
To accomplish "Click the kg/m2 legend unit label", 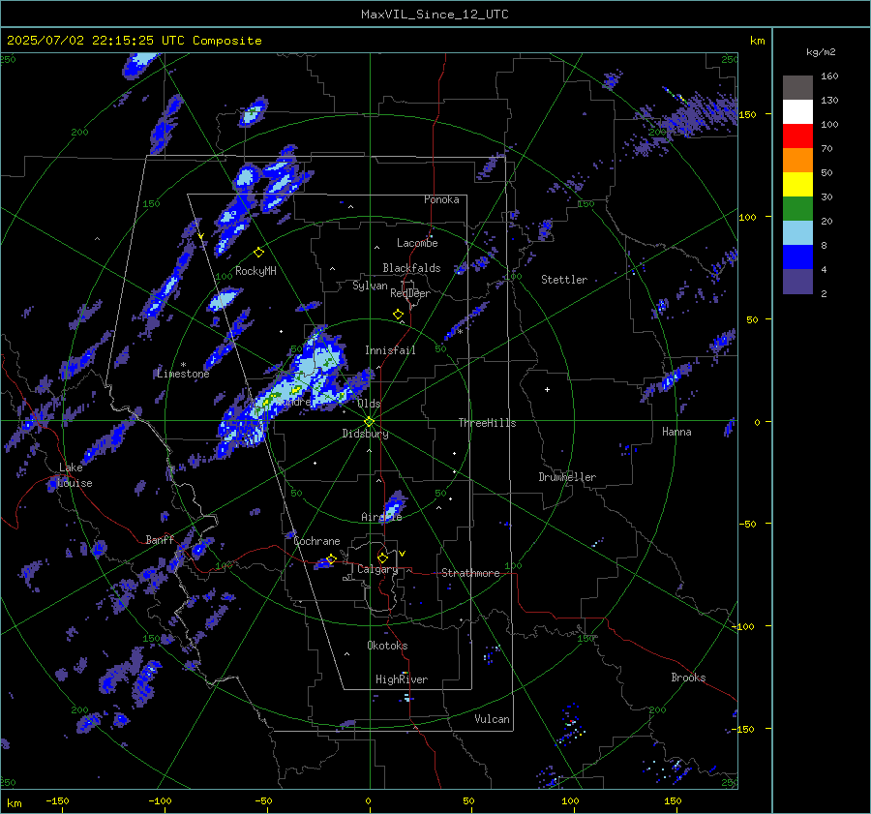I will coord(821,51).
